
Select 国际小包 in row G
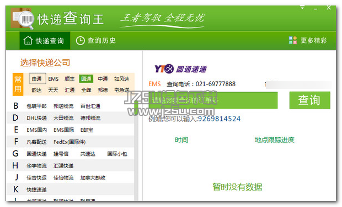(117, 154)
